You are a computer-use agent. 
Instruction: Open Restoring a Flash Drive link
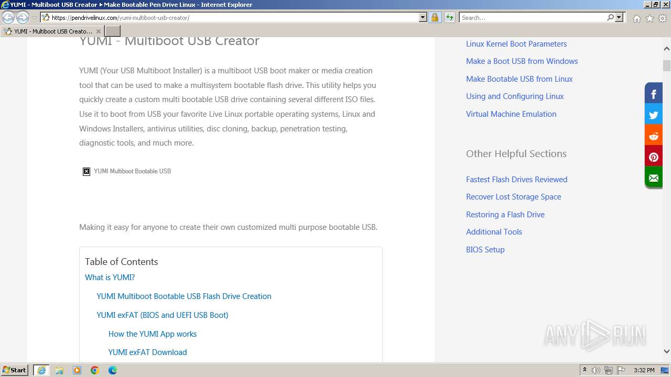505,215
